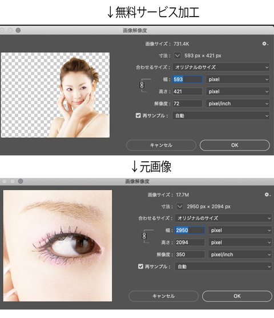Click OK button in lower dialog
The width and height of the screenshot is (274, 318).
237,296
